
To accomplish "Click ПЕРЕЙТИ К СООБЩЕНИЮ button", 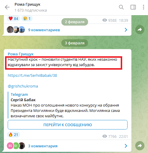I will (68, 125).
